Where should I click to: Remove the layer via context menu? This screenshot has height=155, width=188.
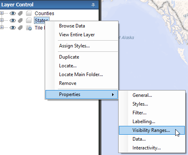coord(81,83)
